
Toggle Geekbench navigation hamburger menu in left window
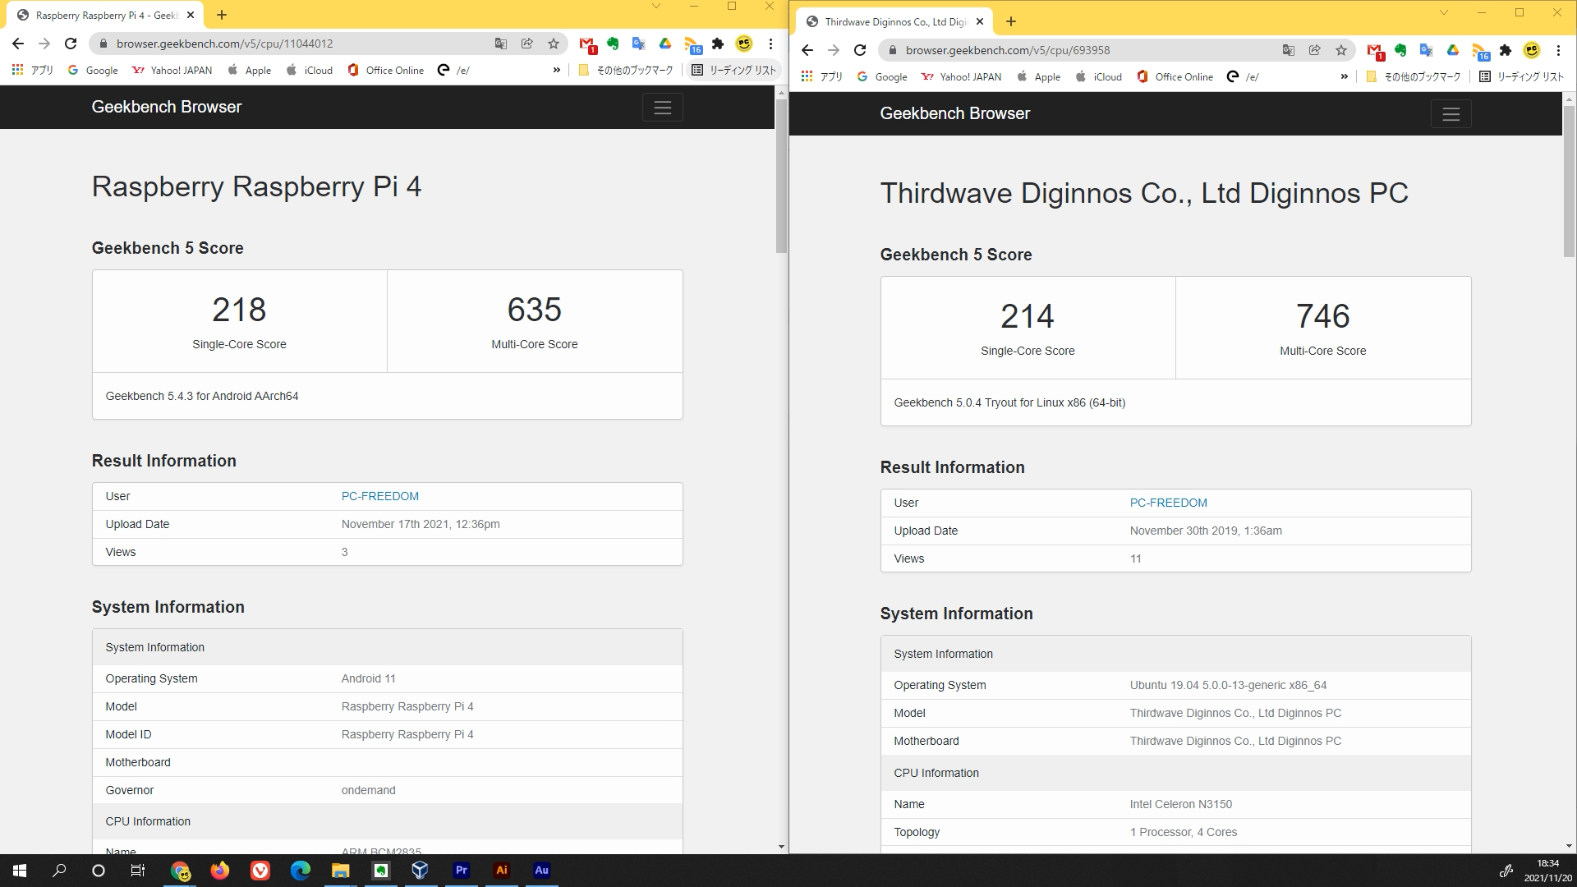pos(662,108)
